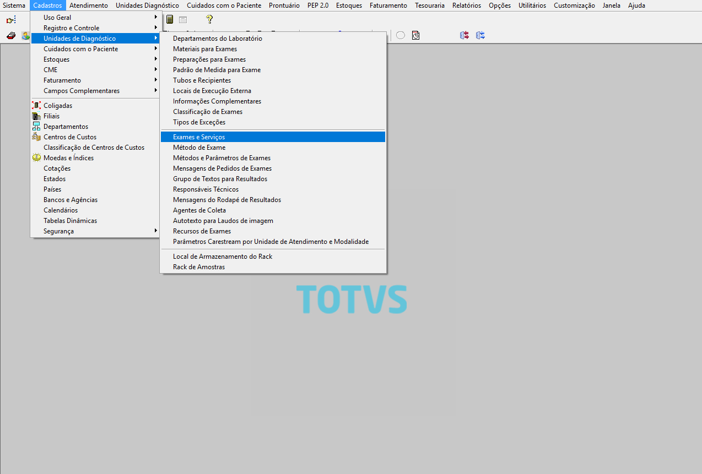The width and height of the screenshot is (702, 474).
Task: Click the clock document toolbar icon
Action: pyautogui.click(x=415, y=35)
